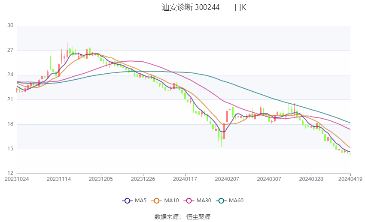Click the 12 y-axis bottom label
Viewport: 365px width, 222px height.
pyautogui.click(x=10, y=173)
